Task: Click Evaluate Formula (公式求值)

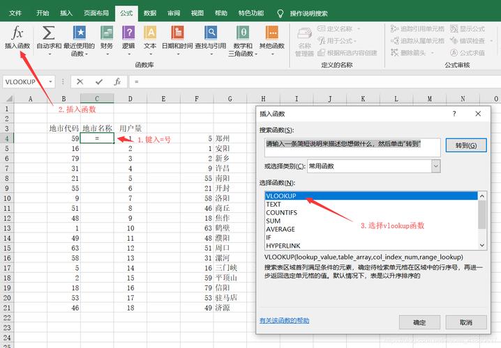Action: 468,53
